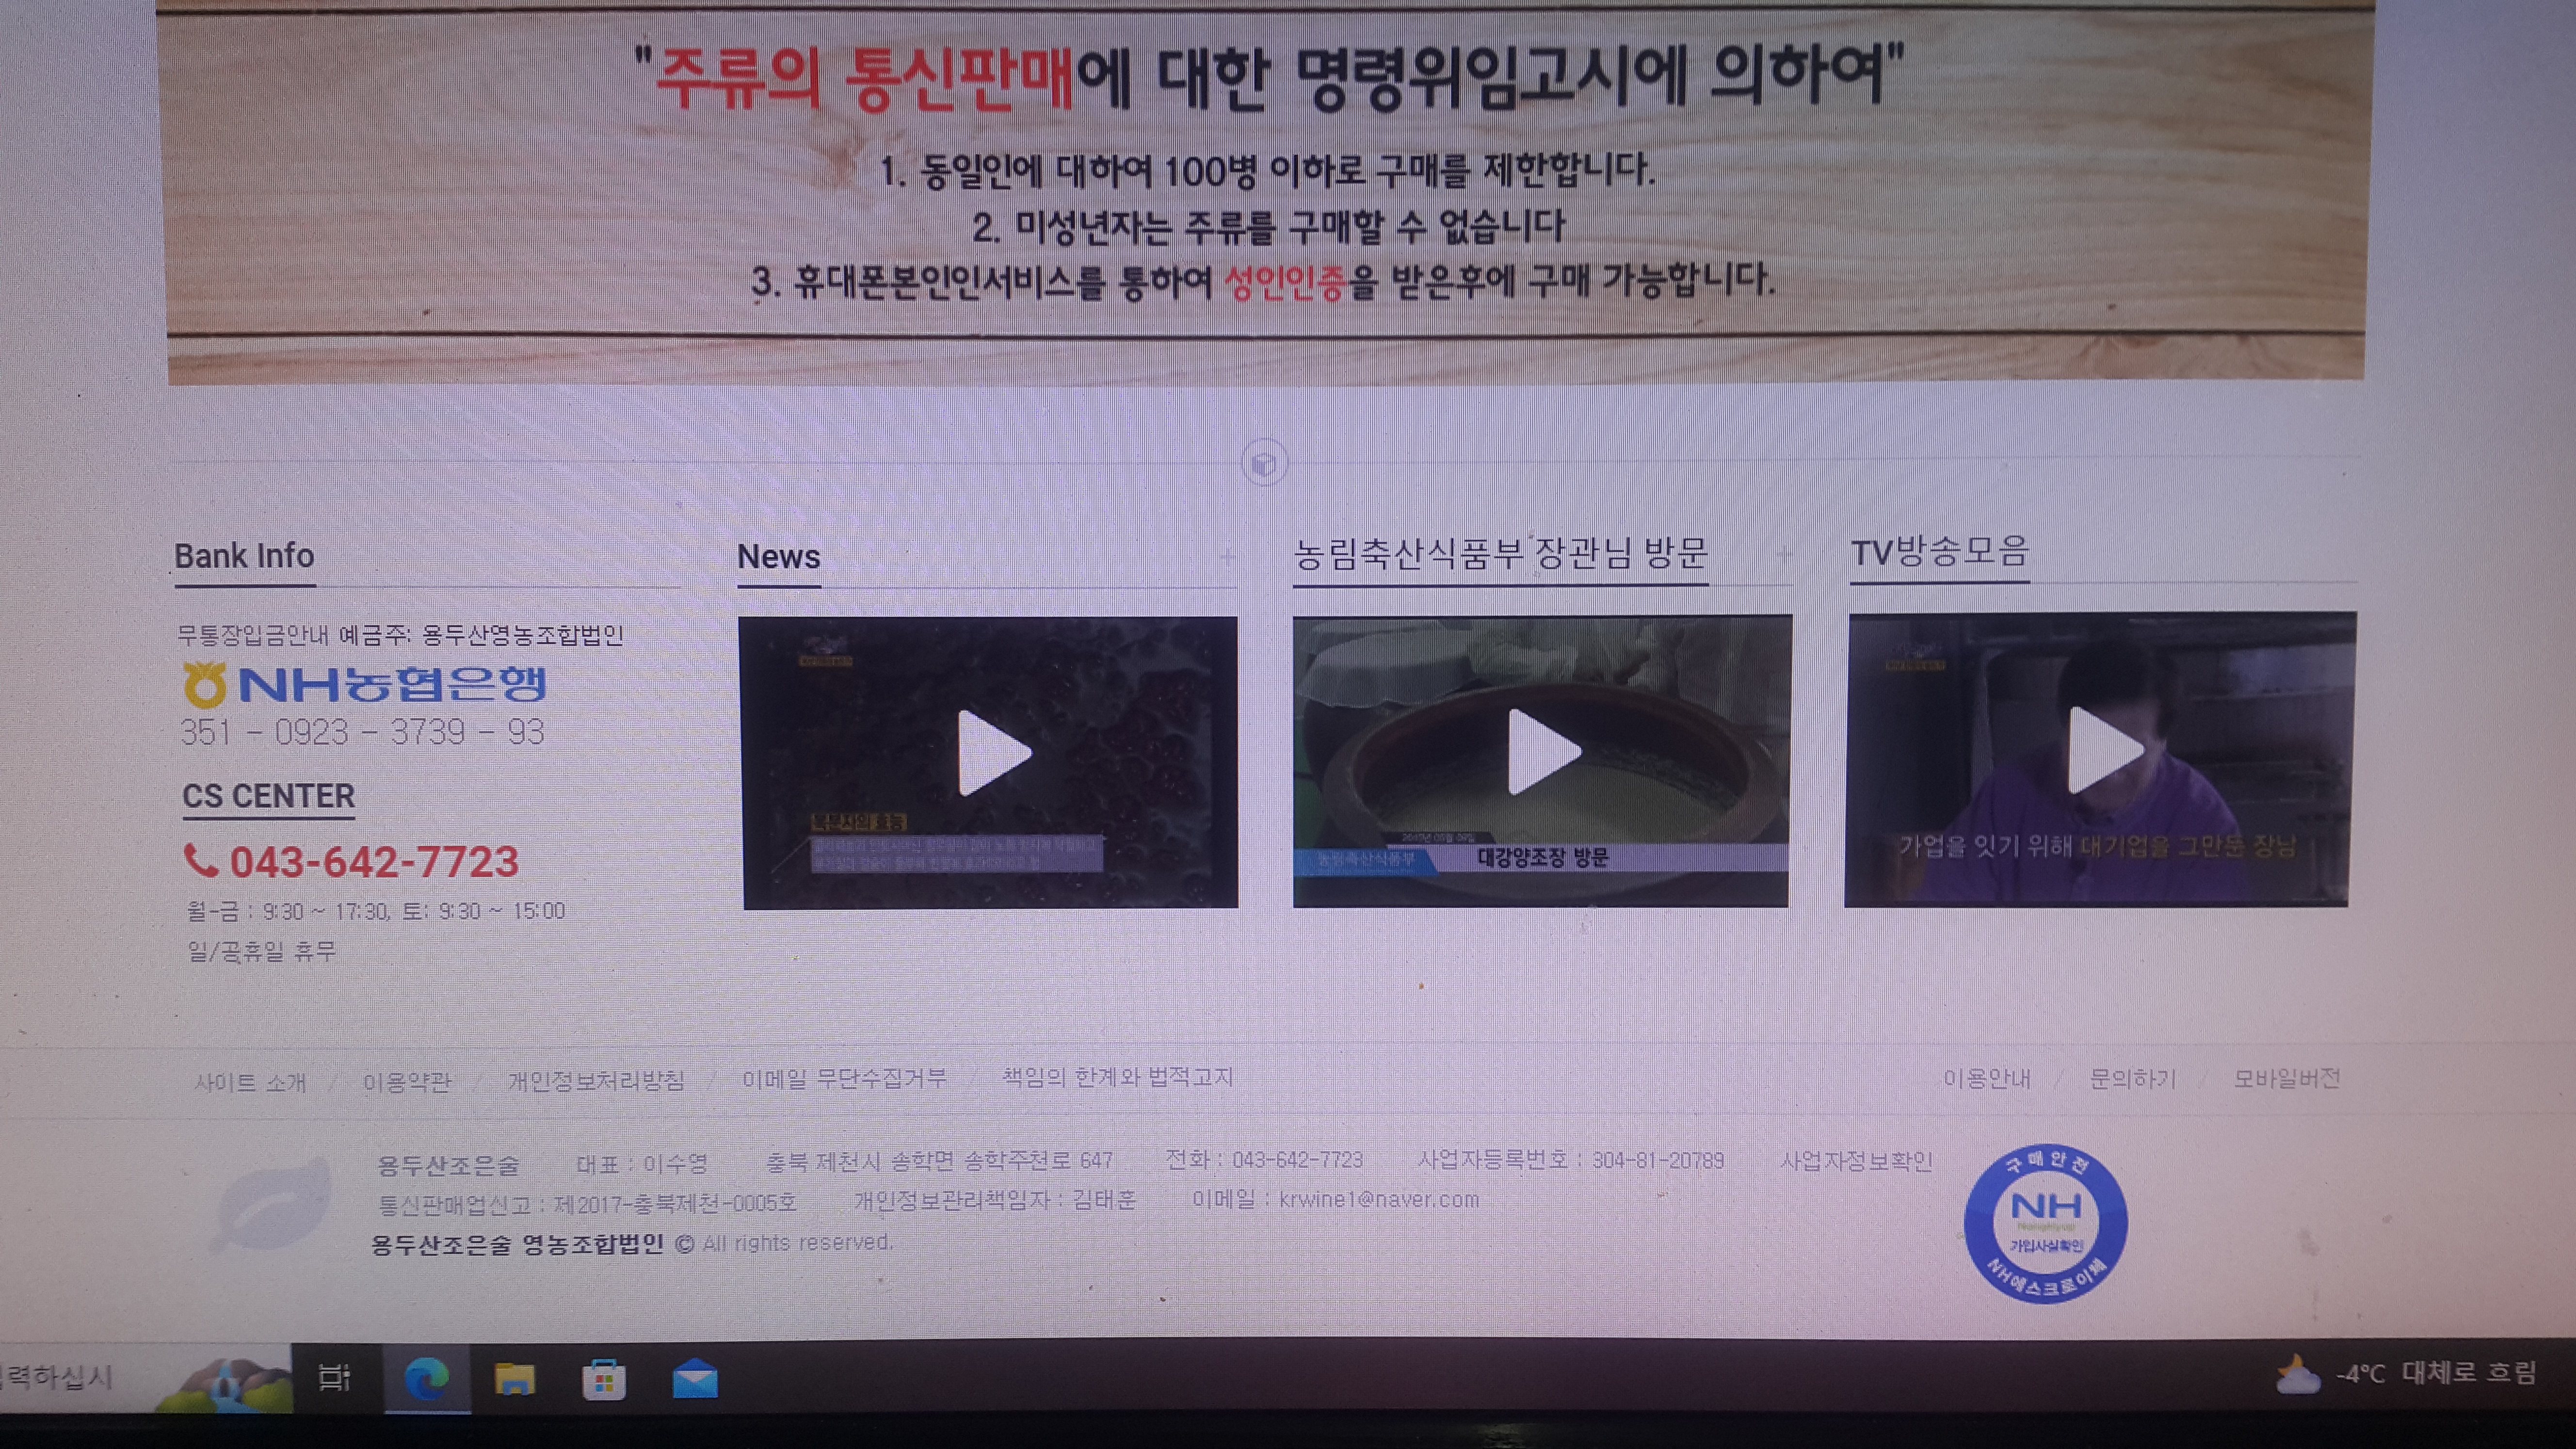Click the small cube icon on the divider
This screenshot has width=2576, height=1449.
point(1264,463)
